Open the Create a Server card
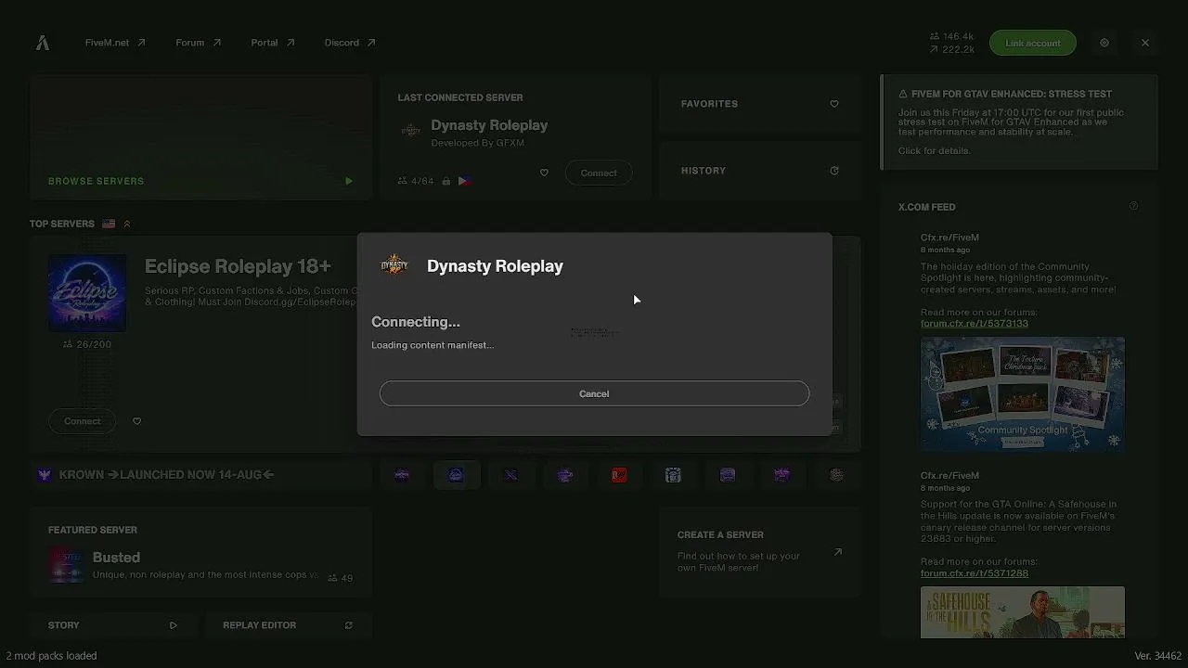1188x668 pixels. (760, 551)
